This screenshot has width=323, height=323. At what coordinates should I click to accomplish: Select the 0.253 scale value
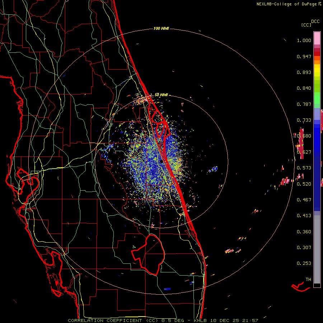coord(304,263)
